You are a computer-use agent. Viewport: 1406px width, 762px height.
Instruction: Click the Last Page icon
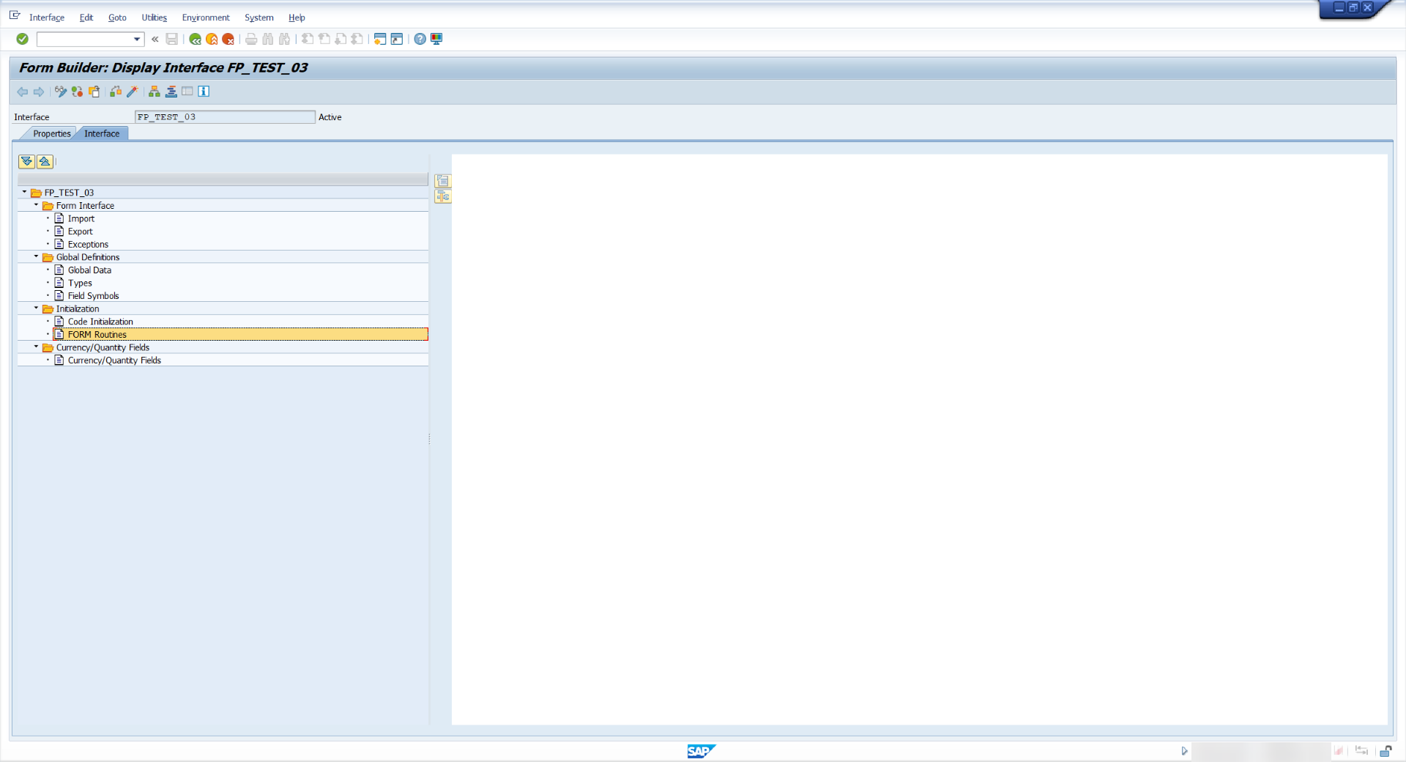pyautogui.click(x=357, y=39)
